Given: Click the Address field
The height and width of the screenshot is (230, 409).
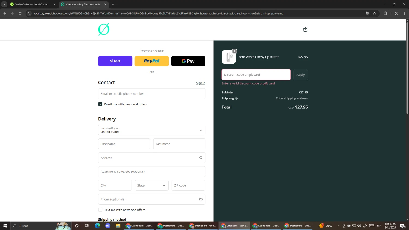Looking at the screenshot, I should 152,158.
